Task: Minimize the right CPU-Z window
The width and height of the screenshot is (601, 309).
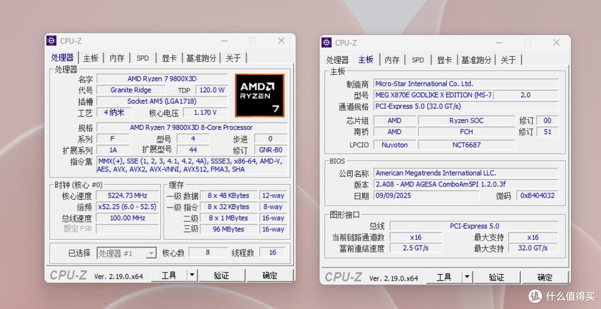Action: [499, 43]
